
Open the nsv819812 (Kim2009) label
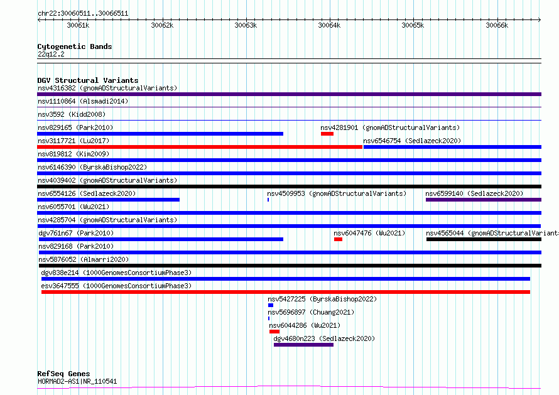click(x=73, y=154)
